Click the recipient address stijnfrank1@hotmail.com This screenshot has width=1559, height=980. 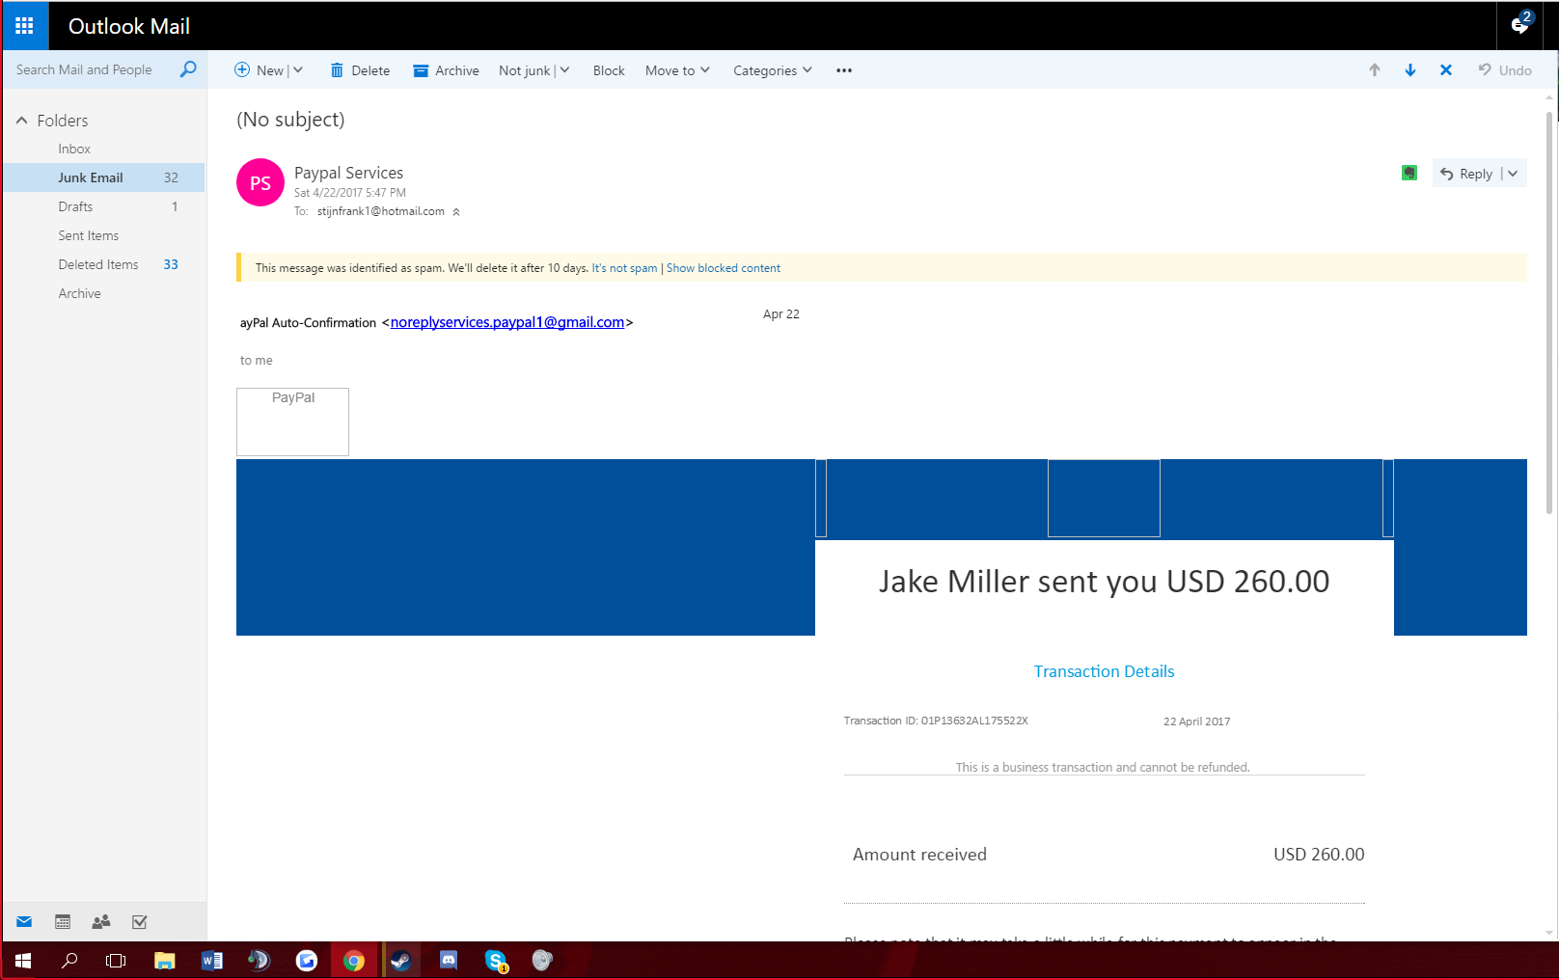click(381, 211)
